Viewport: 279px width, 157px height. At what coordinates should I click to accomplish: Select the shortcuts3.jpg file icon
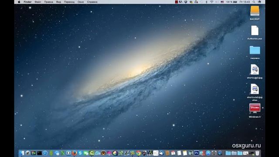[255, 69]
